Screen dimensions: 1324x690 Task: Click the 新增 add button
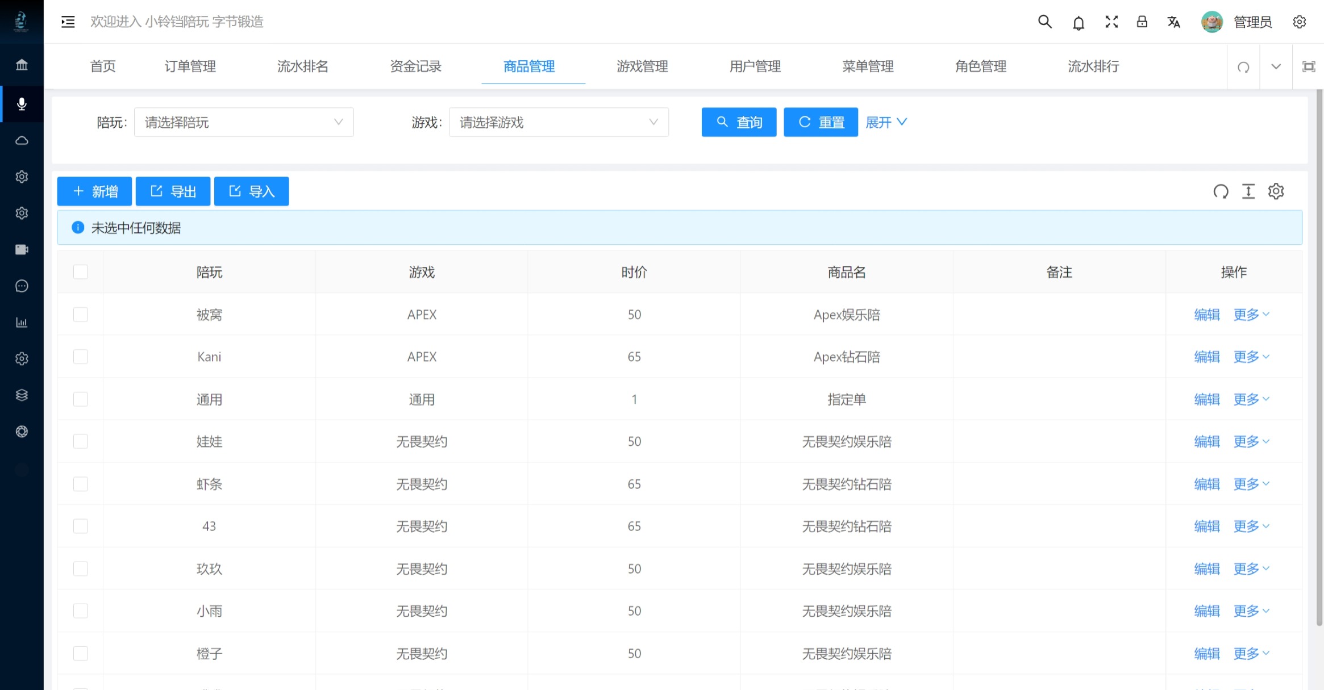click(94, 191)
